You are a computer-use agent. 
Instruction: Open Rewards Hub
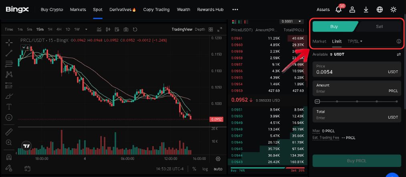pyautogui.click(x=210, y=10)
